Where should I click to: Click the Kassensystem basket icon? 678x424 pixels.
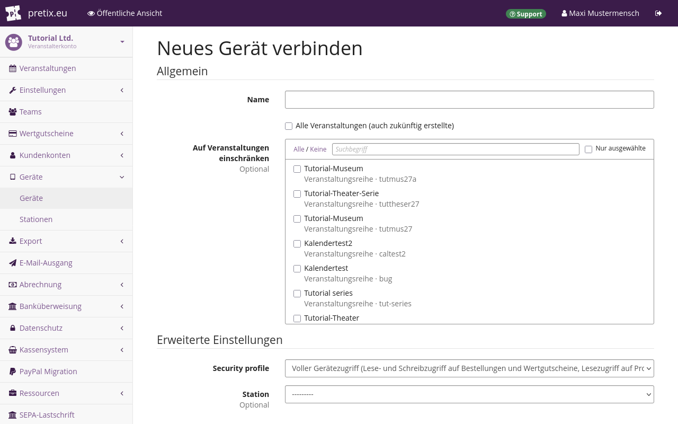tap(13, 350)
